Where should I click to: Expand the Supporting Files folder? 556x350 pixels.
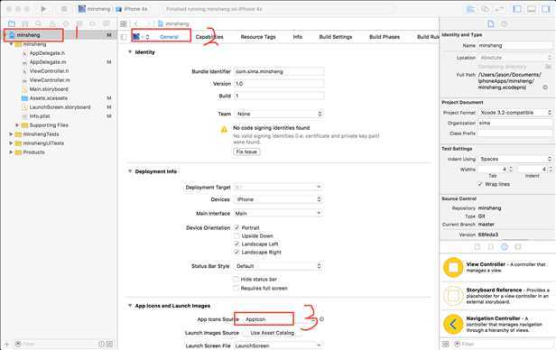pos(17,125)
